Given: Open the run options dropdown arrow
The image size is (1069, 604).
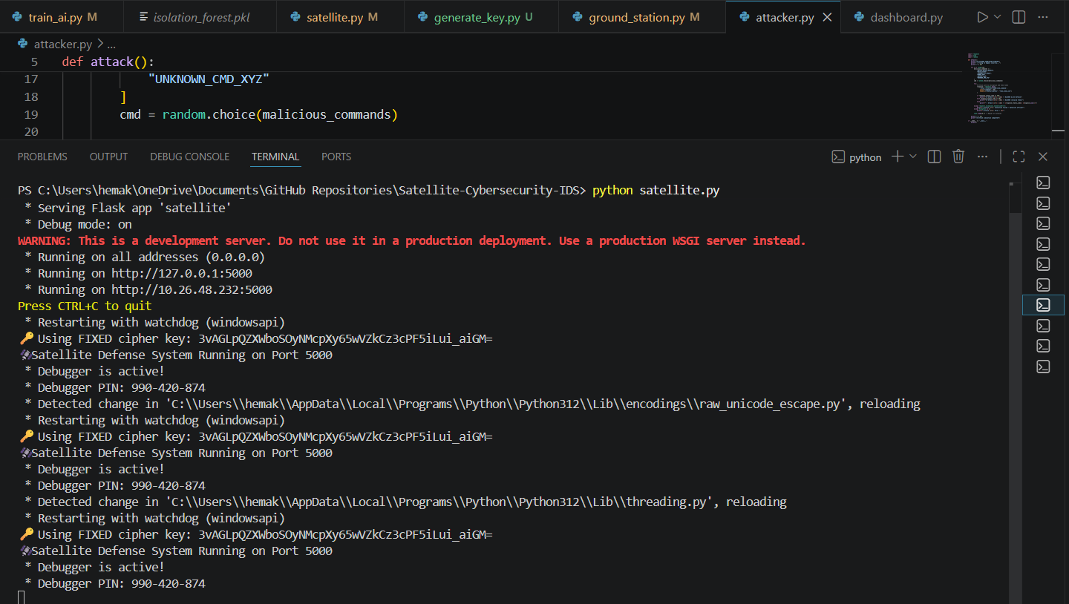Looking at the screenshot, I should pos(997,17).
